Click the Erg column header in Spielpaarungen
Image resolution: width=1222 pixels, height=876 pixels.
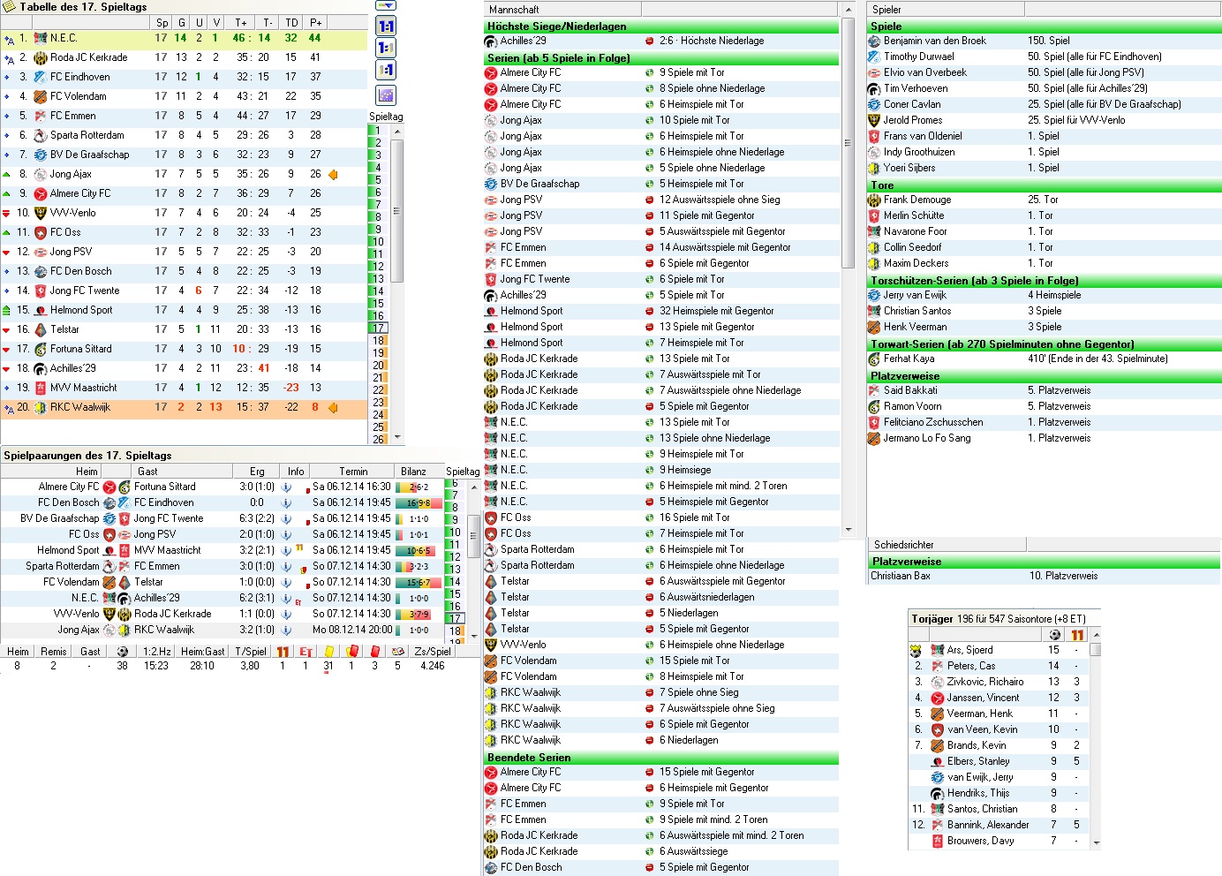(257, 472)
